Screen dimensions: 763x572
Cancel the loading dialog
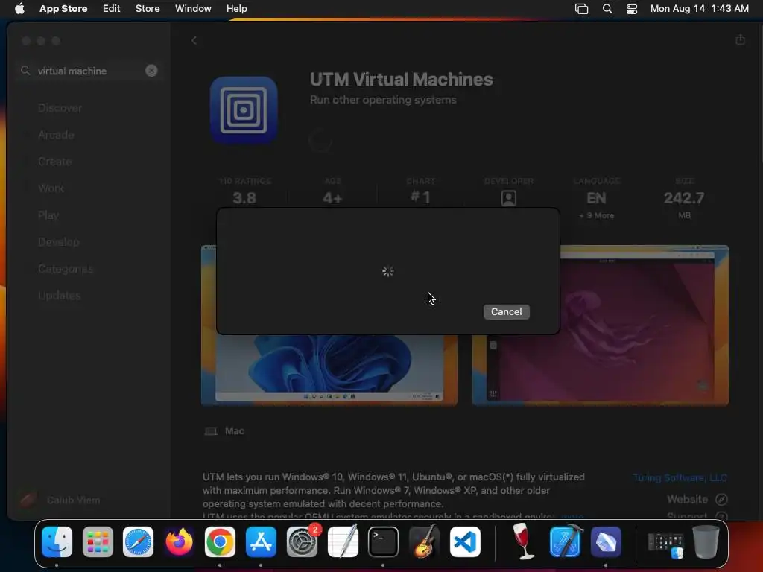(506, 312)
